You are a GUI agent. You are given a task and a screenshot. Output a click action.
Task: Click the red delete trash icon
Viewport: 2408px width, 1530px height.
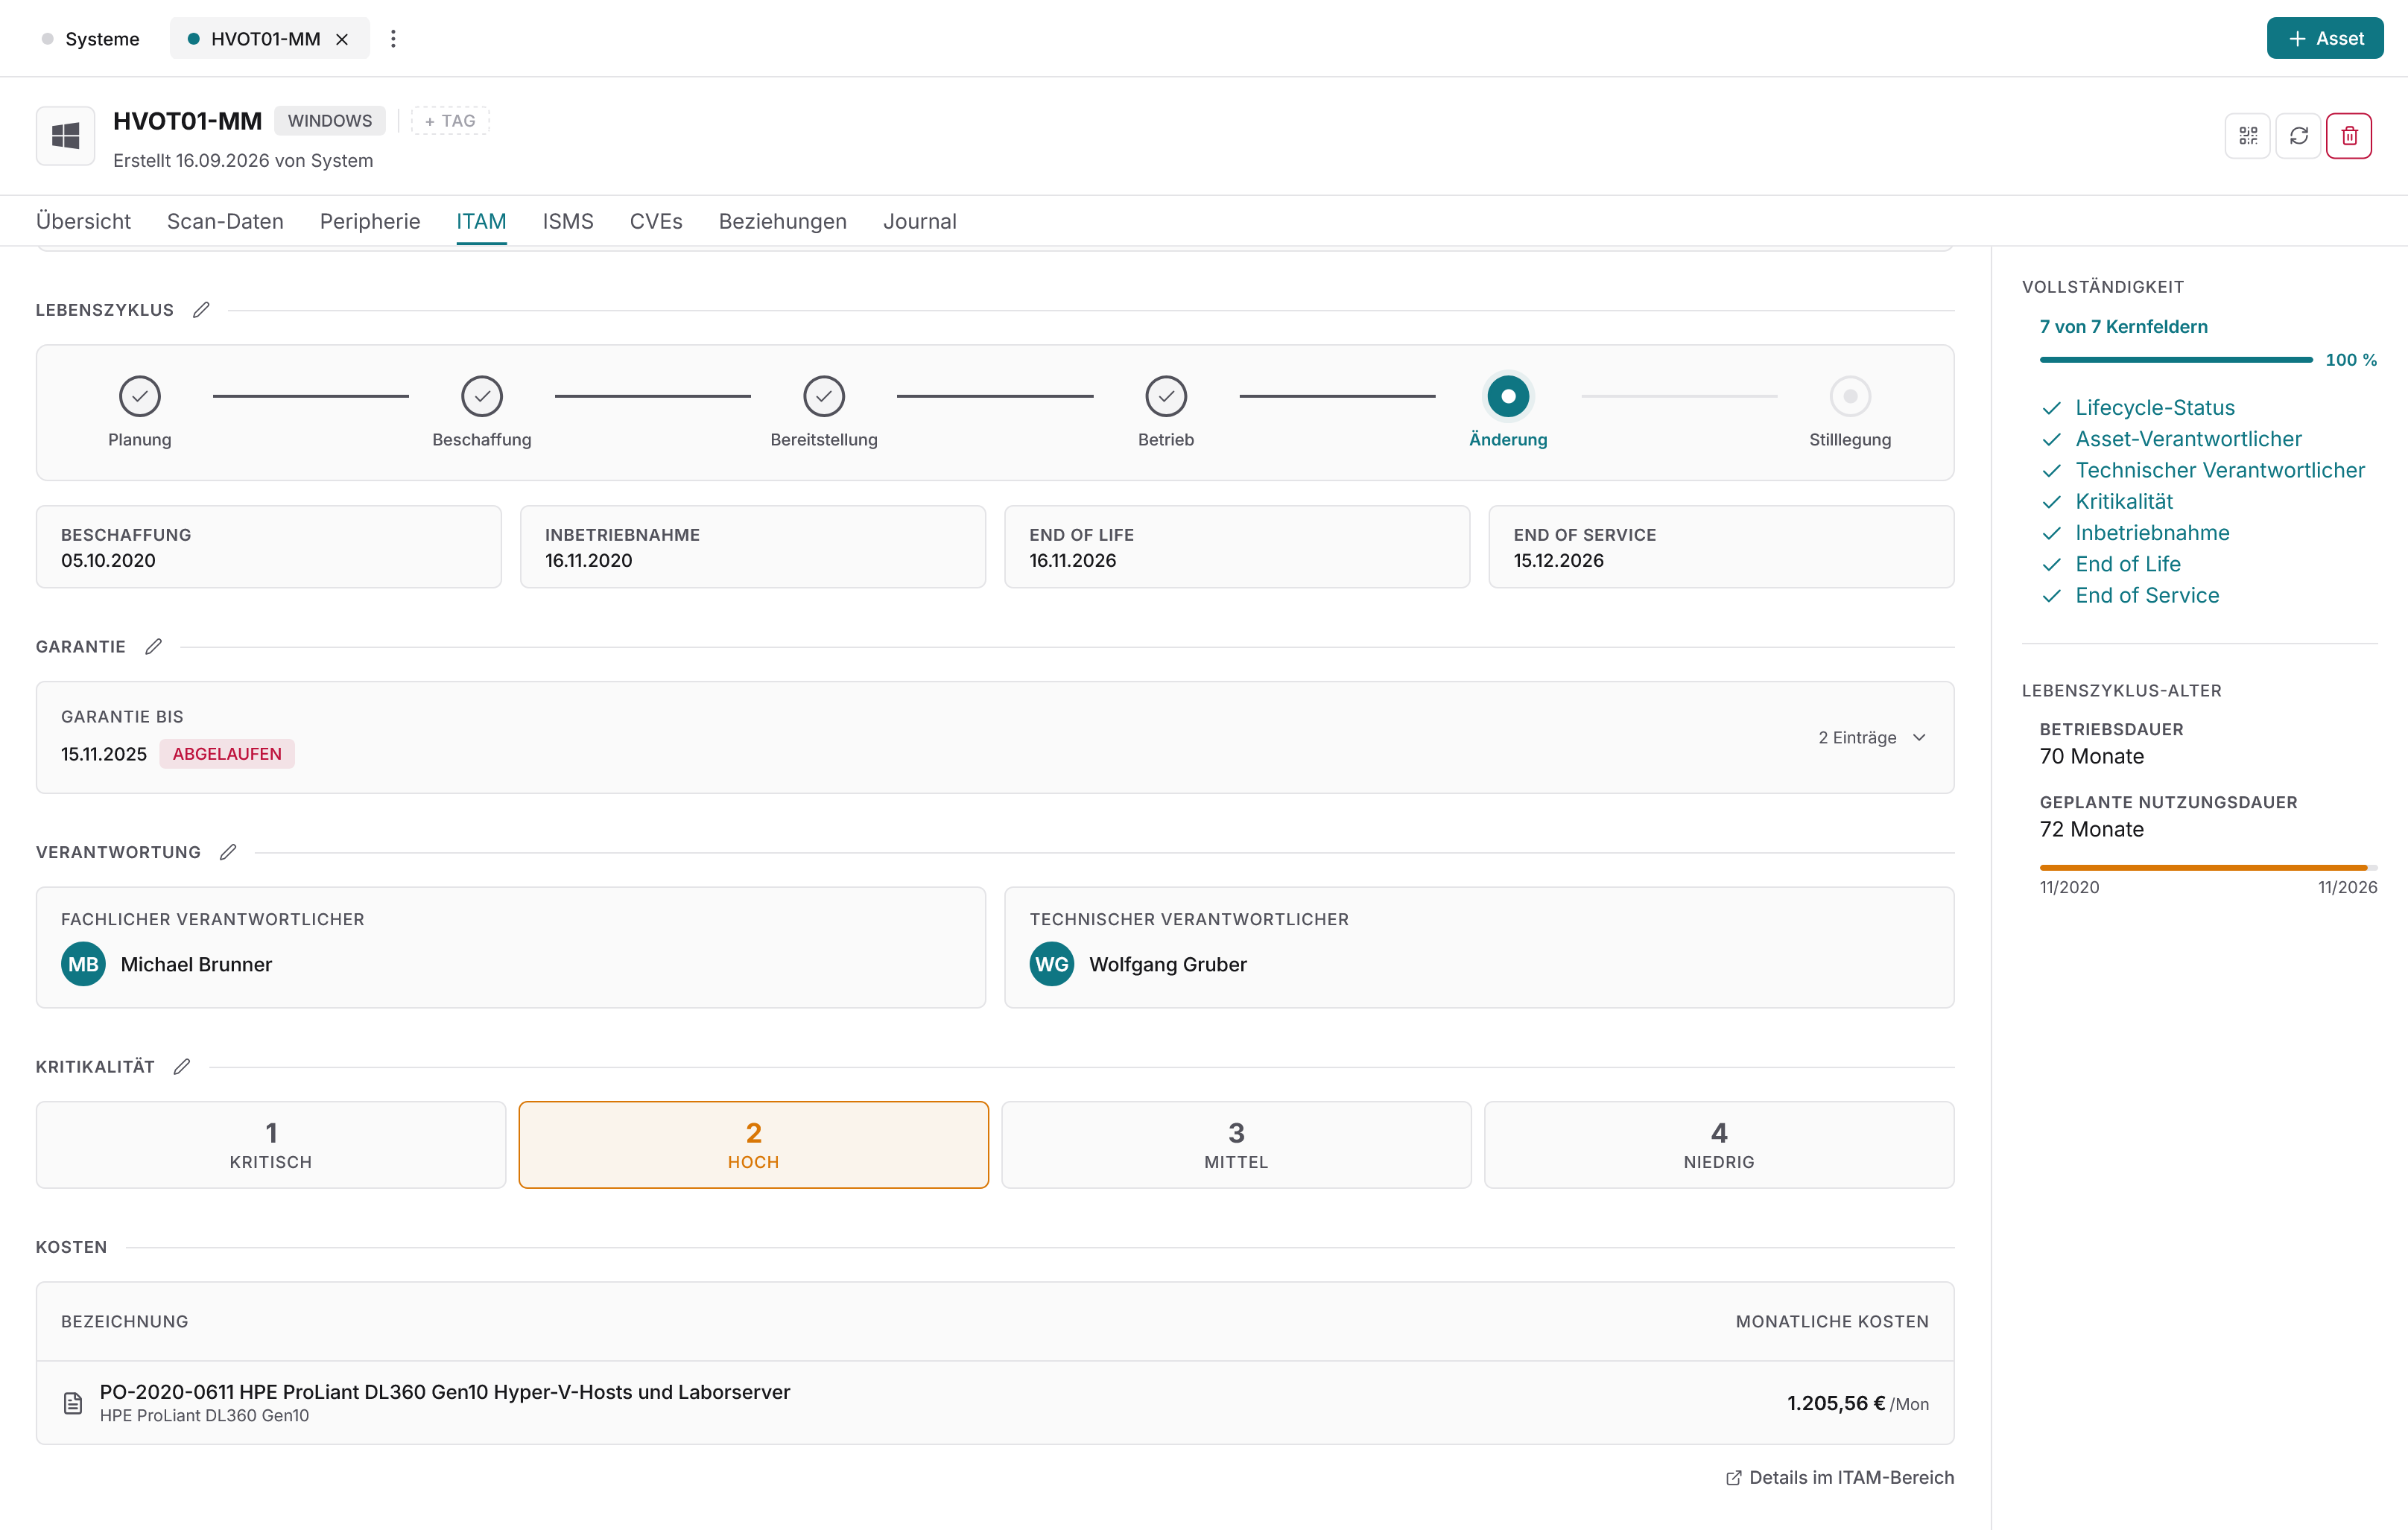[2349, 135]
